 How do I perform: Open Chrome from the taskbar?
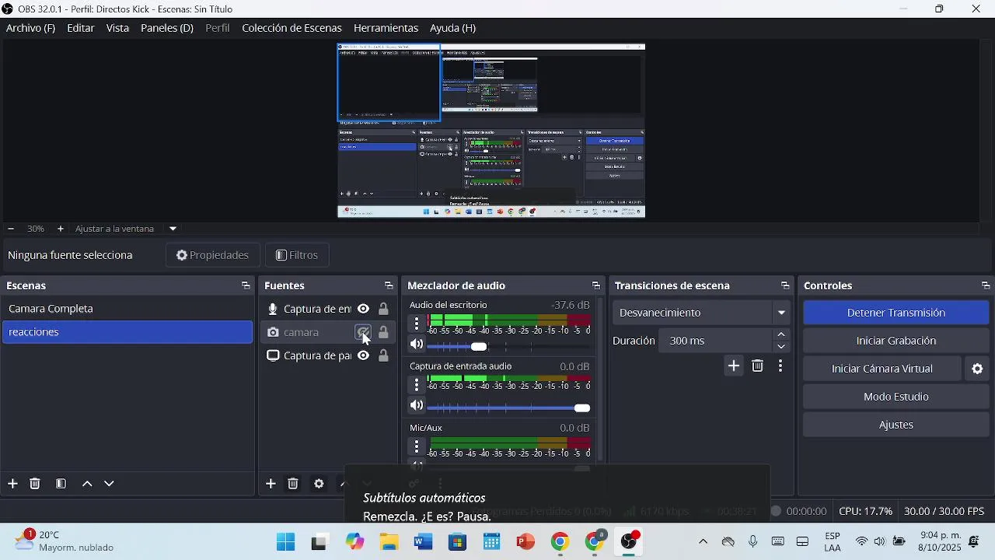[560, 542]
